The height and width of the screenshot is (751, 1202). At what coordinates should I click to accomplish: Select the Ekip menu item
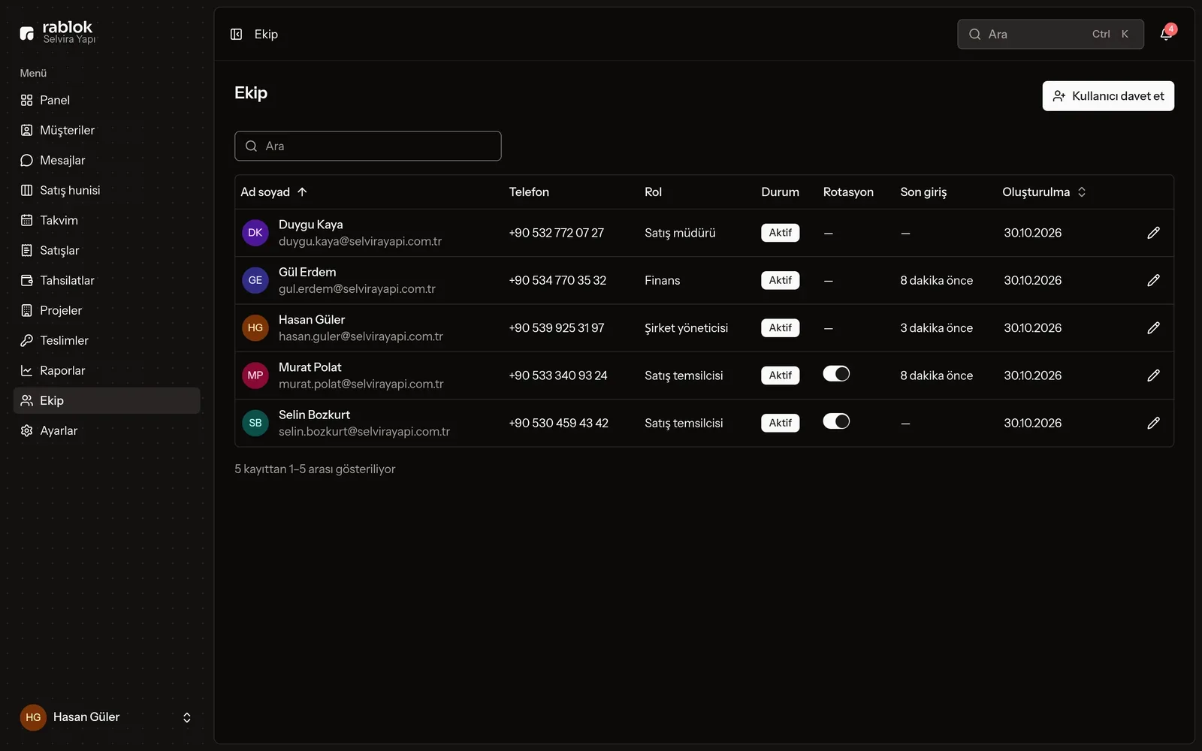tap(107, 400)
